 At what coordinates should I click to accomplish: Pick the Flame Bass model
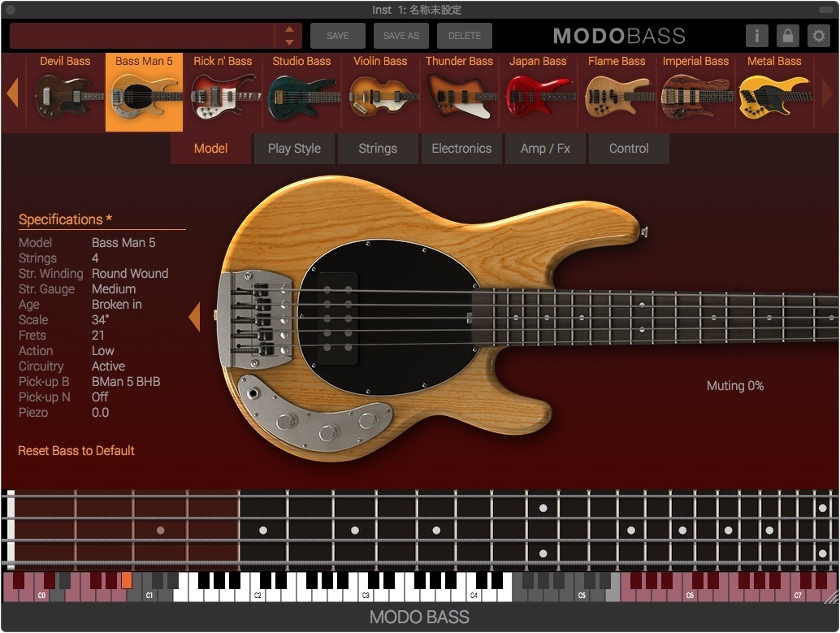[x=616, y=92]
